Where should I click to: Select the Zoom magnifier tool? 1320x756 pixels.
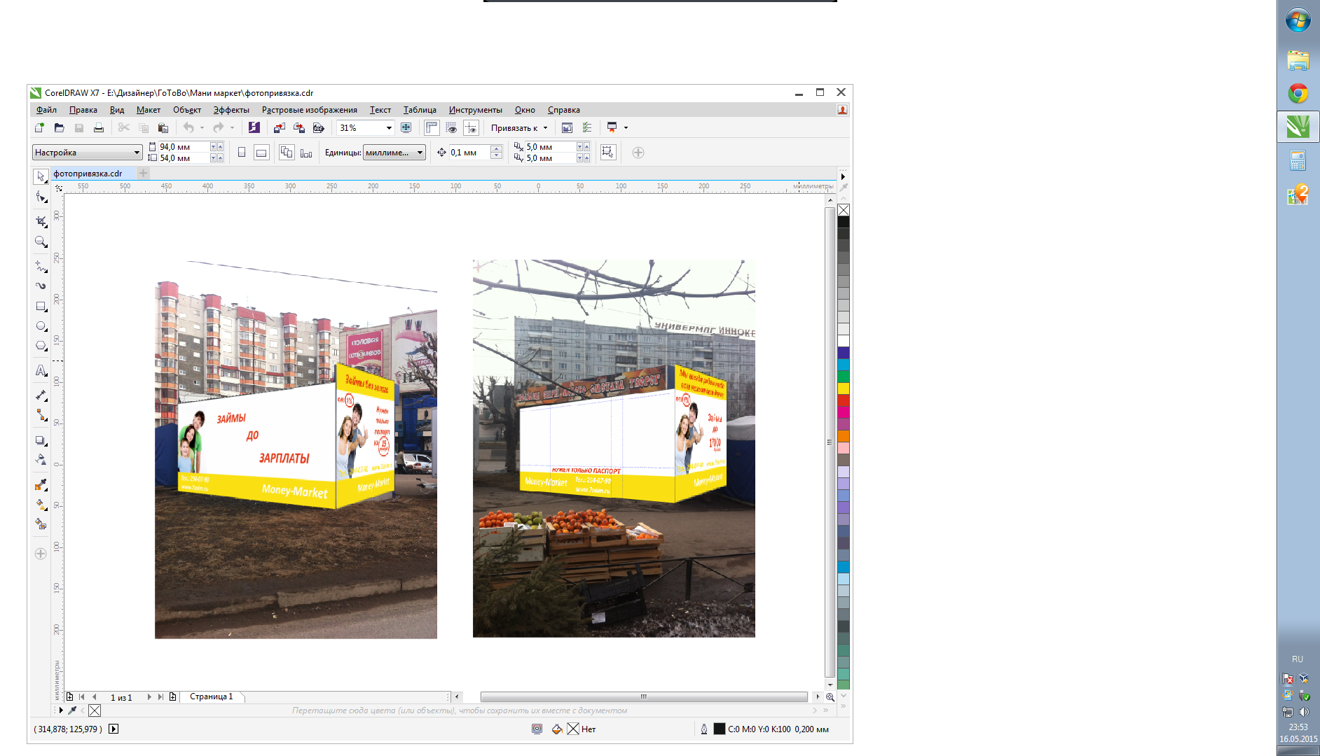(x=41, y=241)
